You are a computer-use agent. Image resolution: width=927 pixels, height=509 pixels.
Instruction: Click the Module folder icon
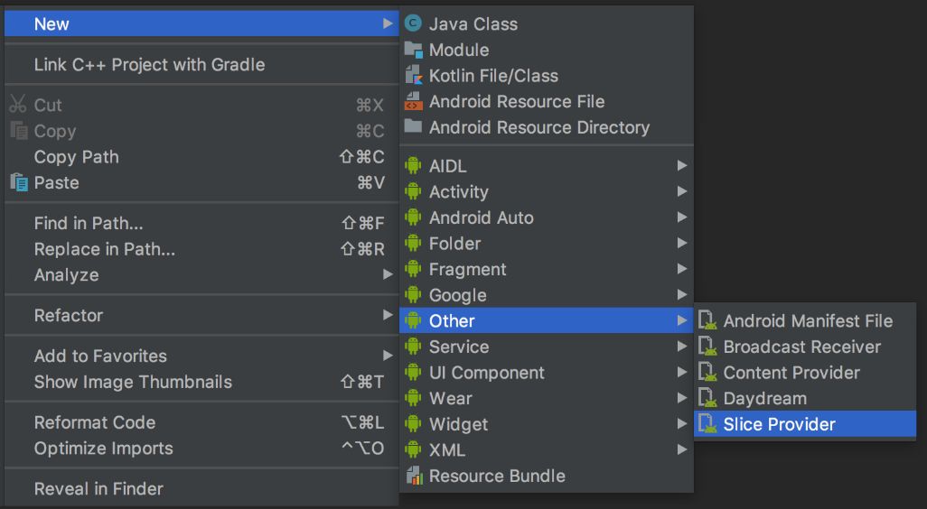pos(413,50)
